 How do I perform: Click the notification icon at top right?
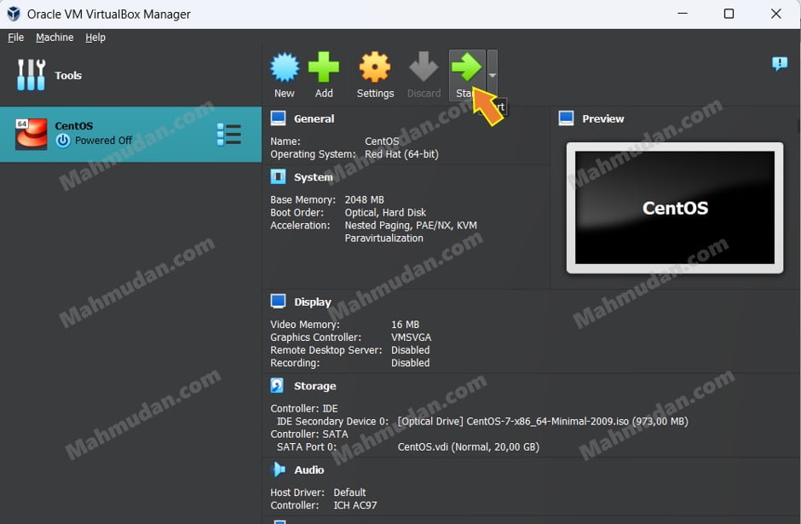tap(779, 64)
